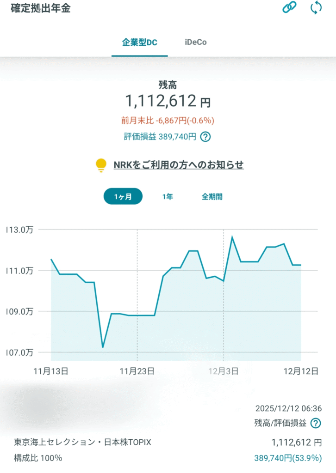This screenshot has height=473, width=336.
Task: Click the chart's highest peak after 12月3日
Action: (x=232, y=237)
